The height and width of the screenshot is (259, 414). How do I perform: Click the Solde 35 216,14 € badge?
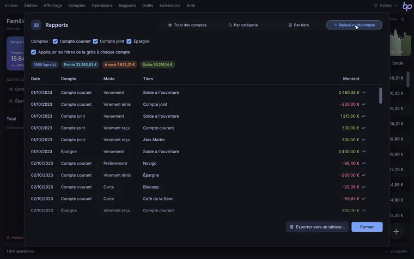point(157,64)
